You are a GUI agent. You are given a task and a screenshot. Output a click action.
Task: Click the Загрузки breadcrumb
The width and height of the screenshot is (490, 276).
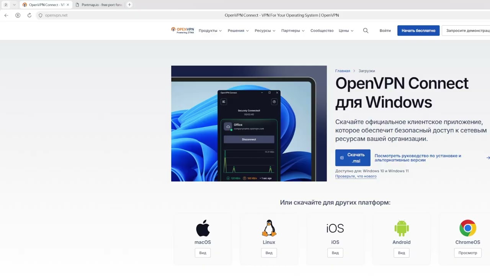pyautogui.click(x=367, y=71)
